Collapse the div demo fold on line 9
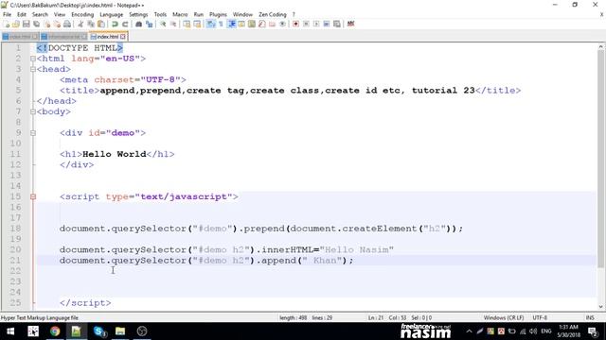Viewport: 606px width, 340px height. 33,133
